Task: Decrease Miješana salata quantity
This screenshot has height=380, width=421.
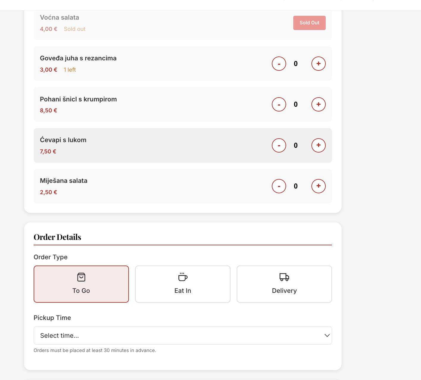Action: [279, 186]
